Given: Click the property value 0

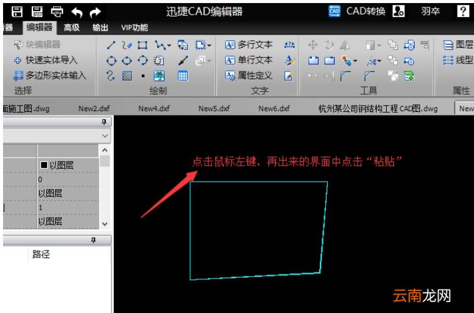Looking at the screenshot, I should point(40,180).
